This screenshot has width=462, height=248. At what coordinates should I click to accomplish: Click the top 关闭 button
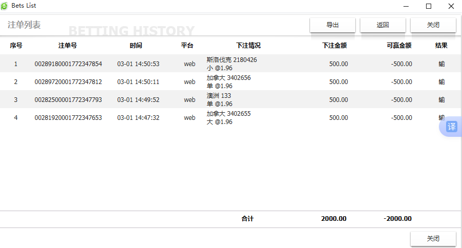pyautogui.click(x=433, y=25)
